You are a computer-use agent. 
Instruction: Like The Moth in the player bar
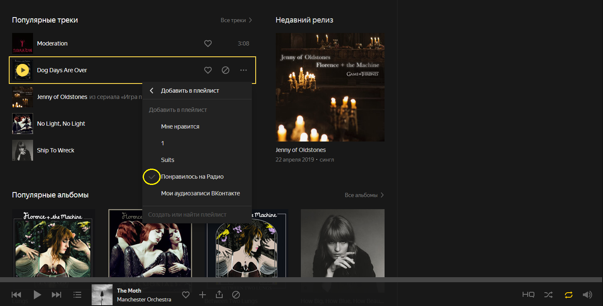tap(186, 295)
